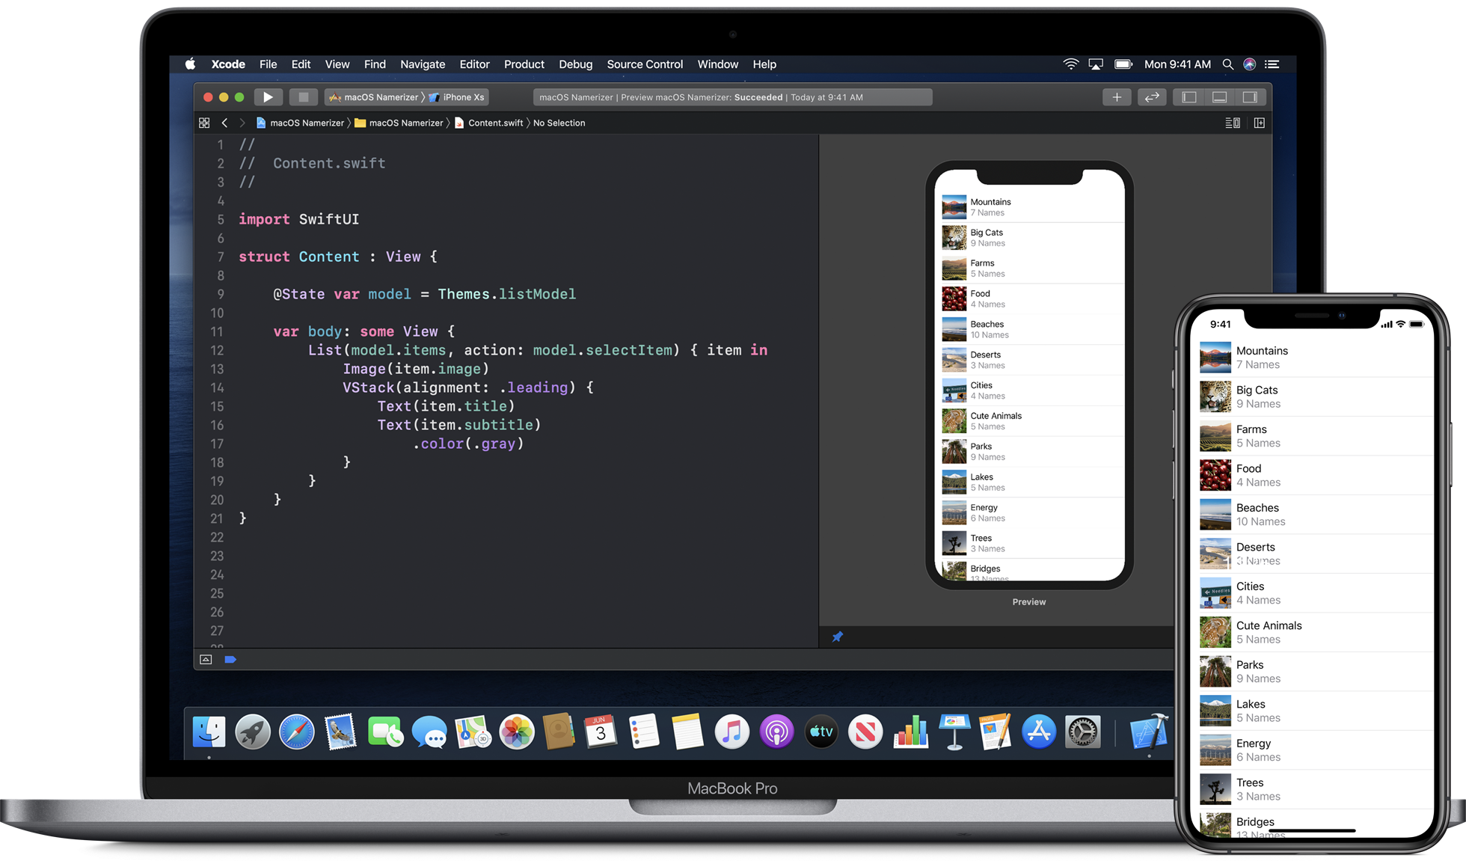Screen dimensions: 1466x861
Task: Click the Run button to build project
Action: [267, 96]
